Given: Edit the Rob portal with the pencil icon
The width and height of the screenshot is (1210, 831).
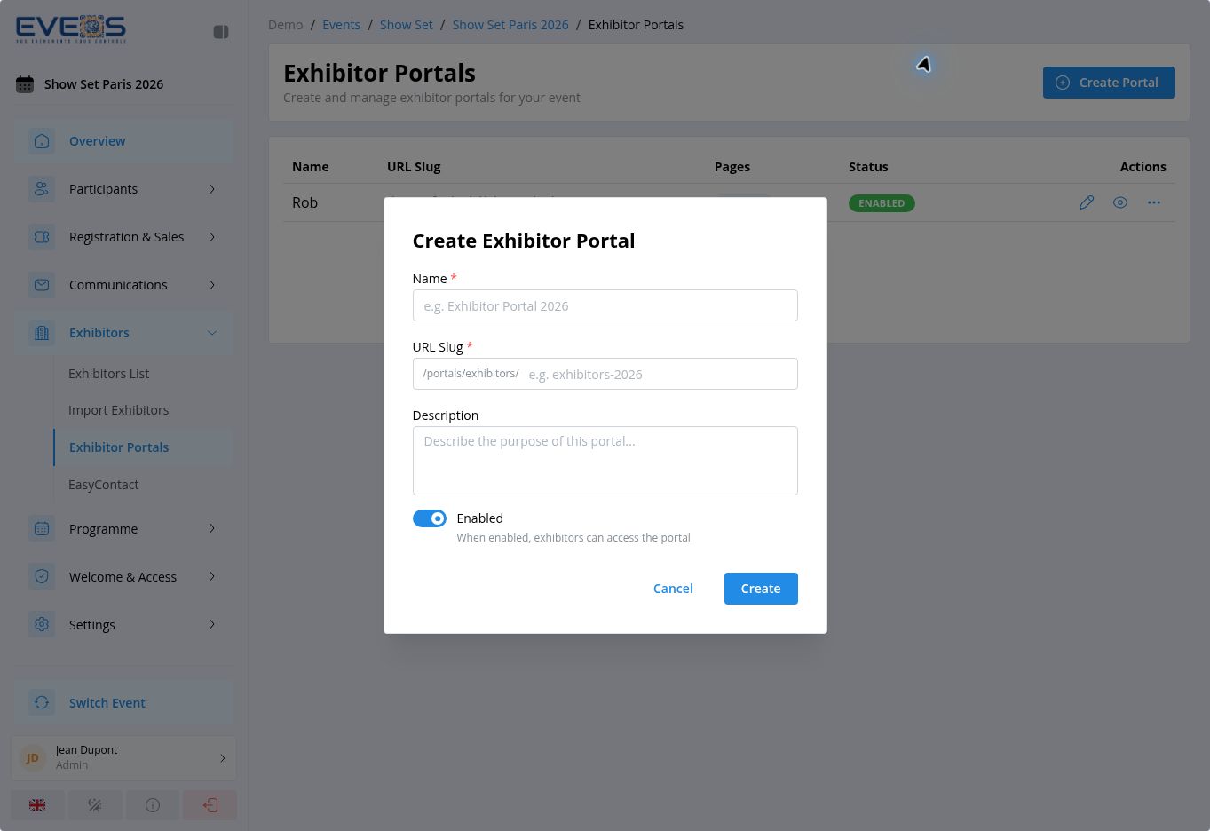Looking at the screenshot, I should coord(1087,202).
